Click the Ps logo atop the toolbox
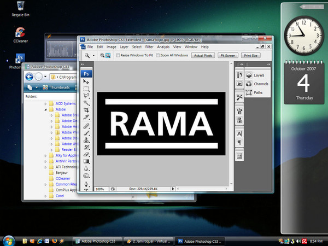Viewport: 328px width, 246px height. point(86,74)
